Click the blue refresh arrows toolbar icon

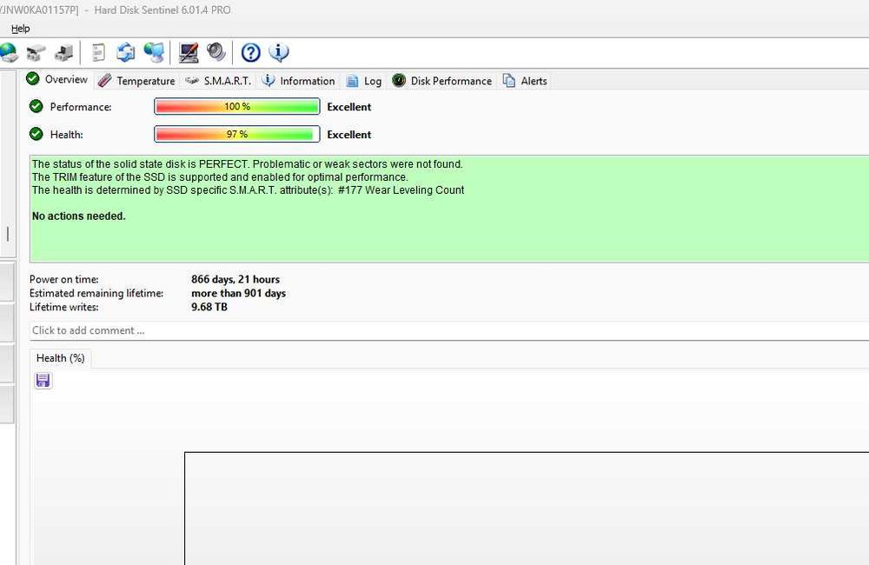click(x=126, y=53)
